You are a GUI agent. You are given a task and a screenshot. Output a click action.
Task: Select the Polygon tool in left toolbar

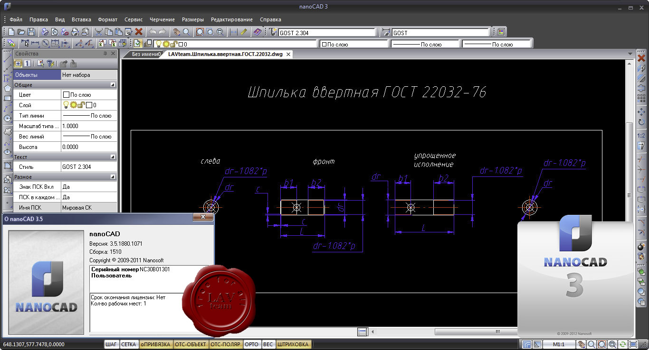pos(7,88)
